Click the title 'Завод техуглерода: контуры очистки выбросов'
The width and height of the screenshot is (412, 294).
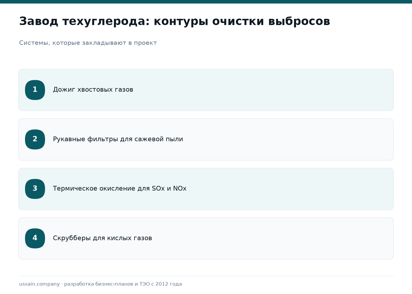(x=175, y=21)
